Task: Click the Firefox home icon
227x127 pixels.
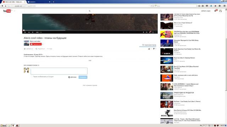Action: pyautogui.click(x=215, y=6)
